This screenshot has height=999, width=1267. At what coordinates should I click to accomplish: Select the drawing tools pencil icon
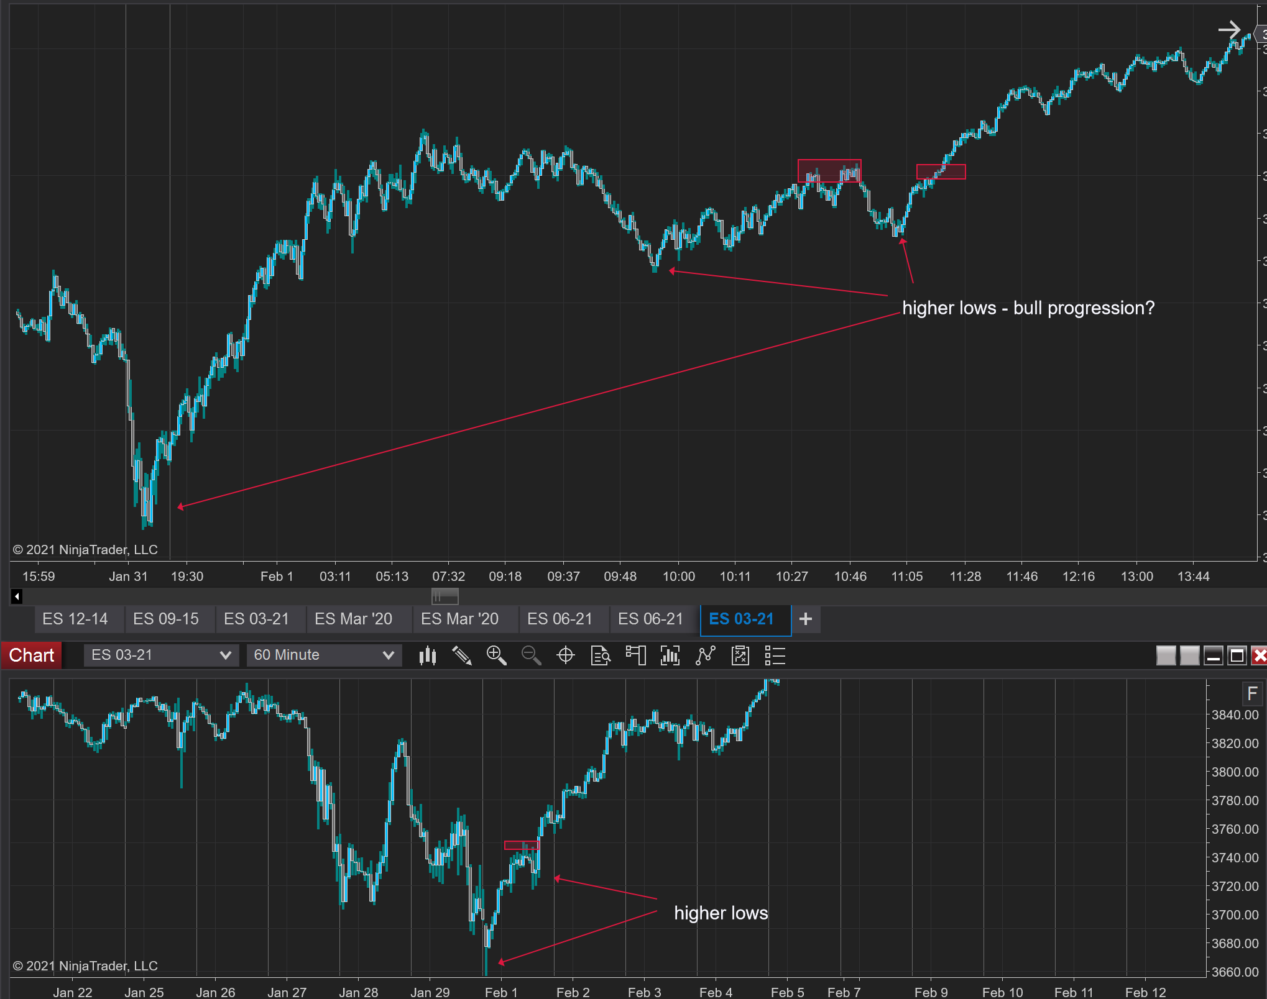pos(461,655)
